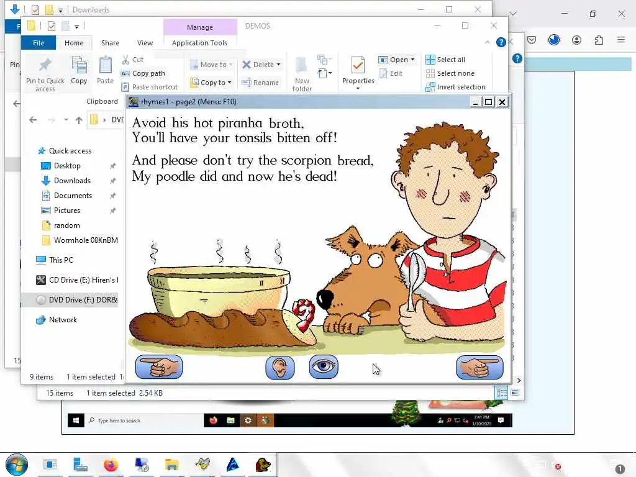Open the Delete dropdown arrow
Screen dimensions: 636x477
pos(278,65)
